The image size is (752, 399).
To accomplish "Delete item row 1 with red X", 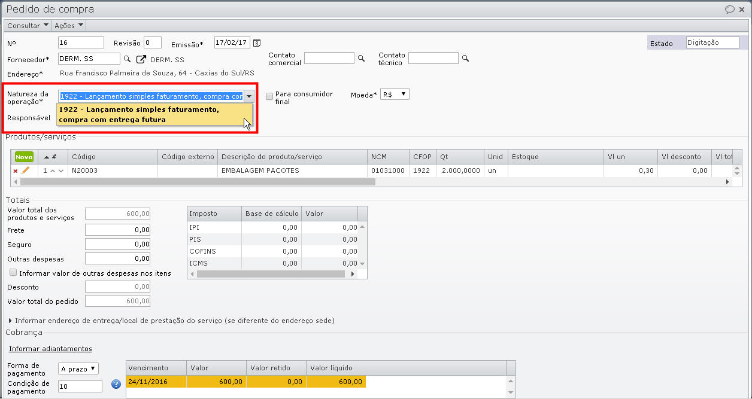I will click(x=16, y=171).
